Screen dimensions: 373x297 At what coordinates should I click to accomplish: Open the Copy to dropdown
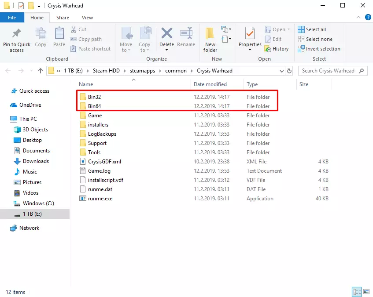[x=144, y=39]
